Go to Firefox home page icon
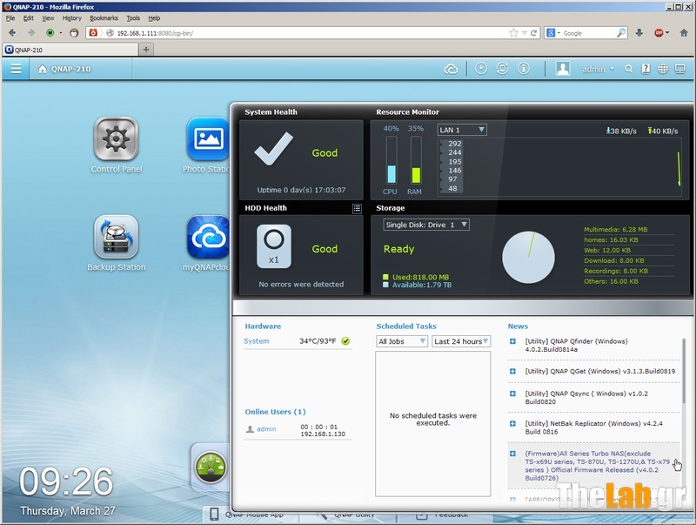The image size is (696, 525). pyautogui.click(x=684, y=33)
